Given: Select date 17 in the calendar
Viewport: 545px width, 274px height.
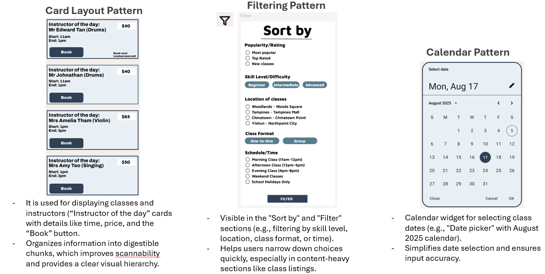Looking at the screenshot, I should (x=485, y=157).
